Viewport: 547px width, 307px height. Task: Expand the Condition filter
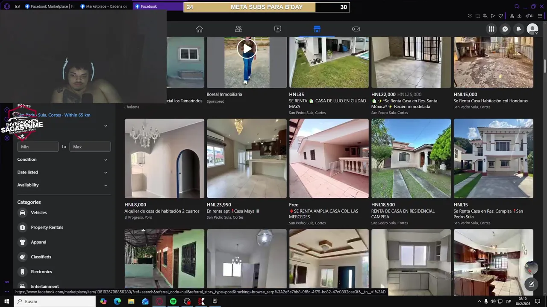tap(64, 159)
